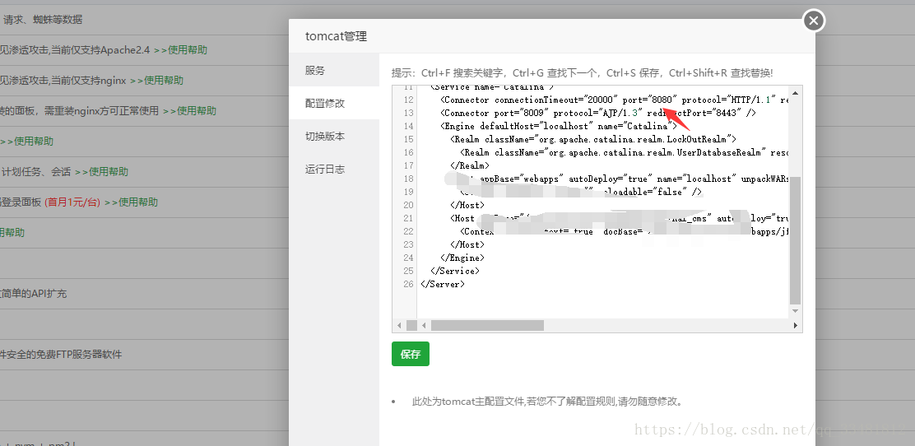Click the port="8080" value on line 12
The width and height of the screenshot is (915, 446).
point(649,100)
